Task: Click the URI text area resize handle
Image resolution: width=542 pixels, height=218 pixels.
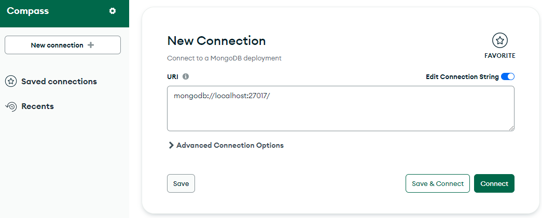Action: click(511, 128)
